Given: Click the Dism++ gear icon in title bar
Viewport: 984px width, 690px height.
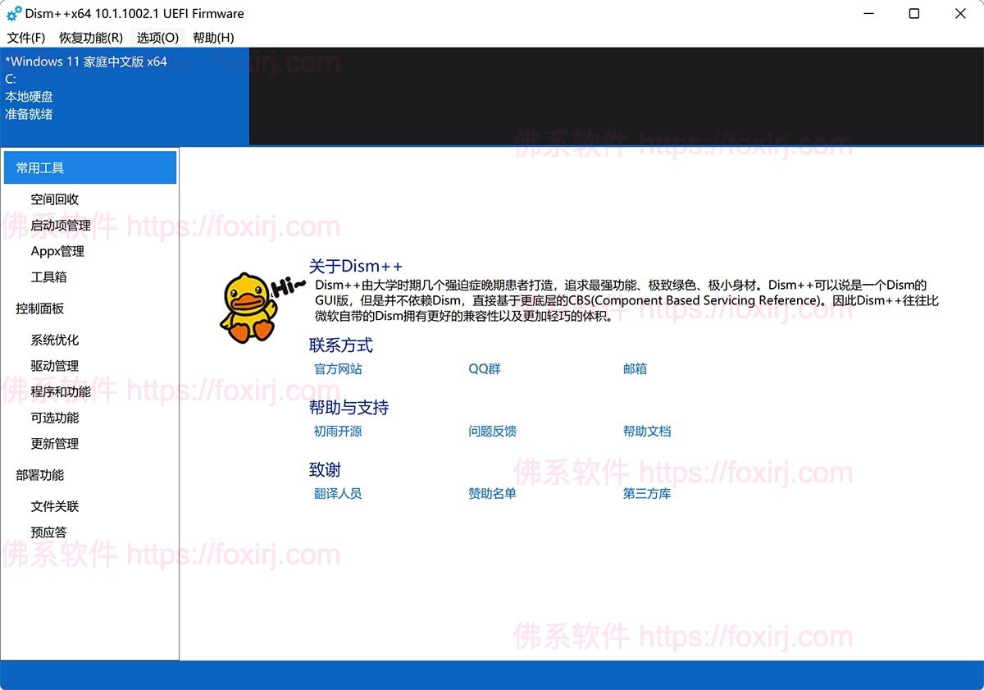Looking at the screenshot, I should [14, 14].
